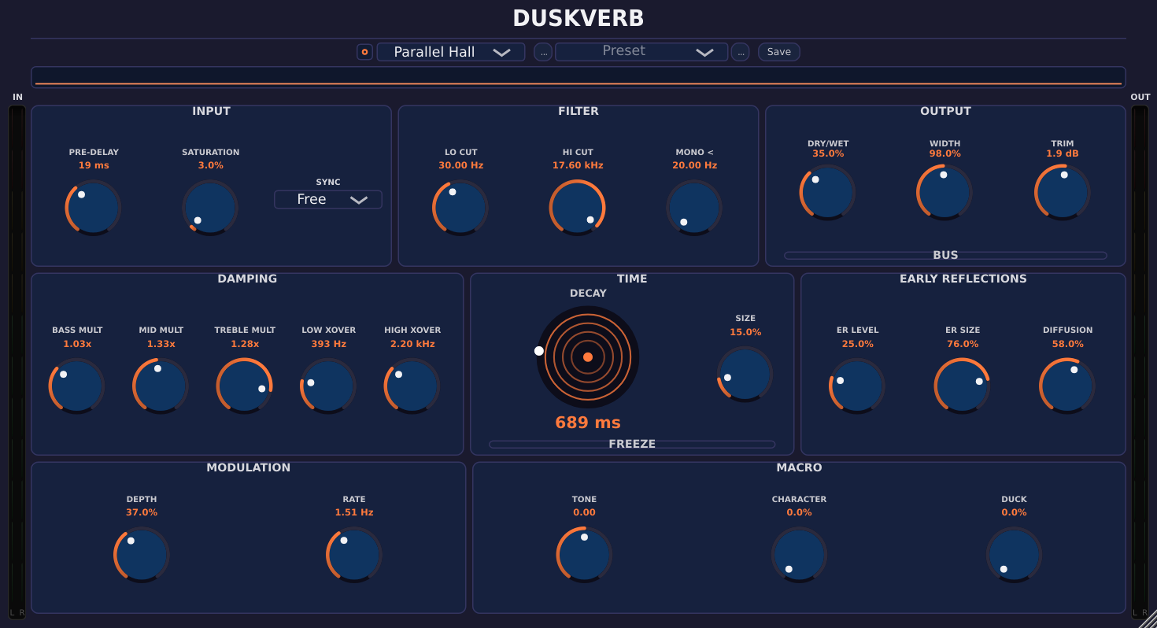Open the Parallel Hall algorithm dropdown
The image size is (1157, 628).
pyautogui.click(x=451, y=52)
